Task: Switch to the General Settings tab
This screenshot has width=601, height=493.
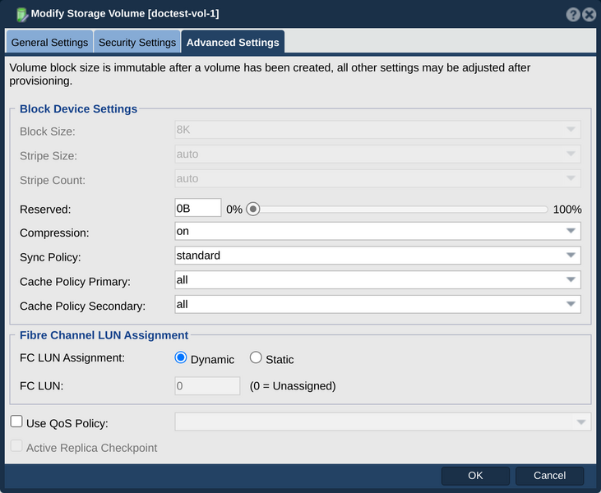Action: tap(49, 42)
